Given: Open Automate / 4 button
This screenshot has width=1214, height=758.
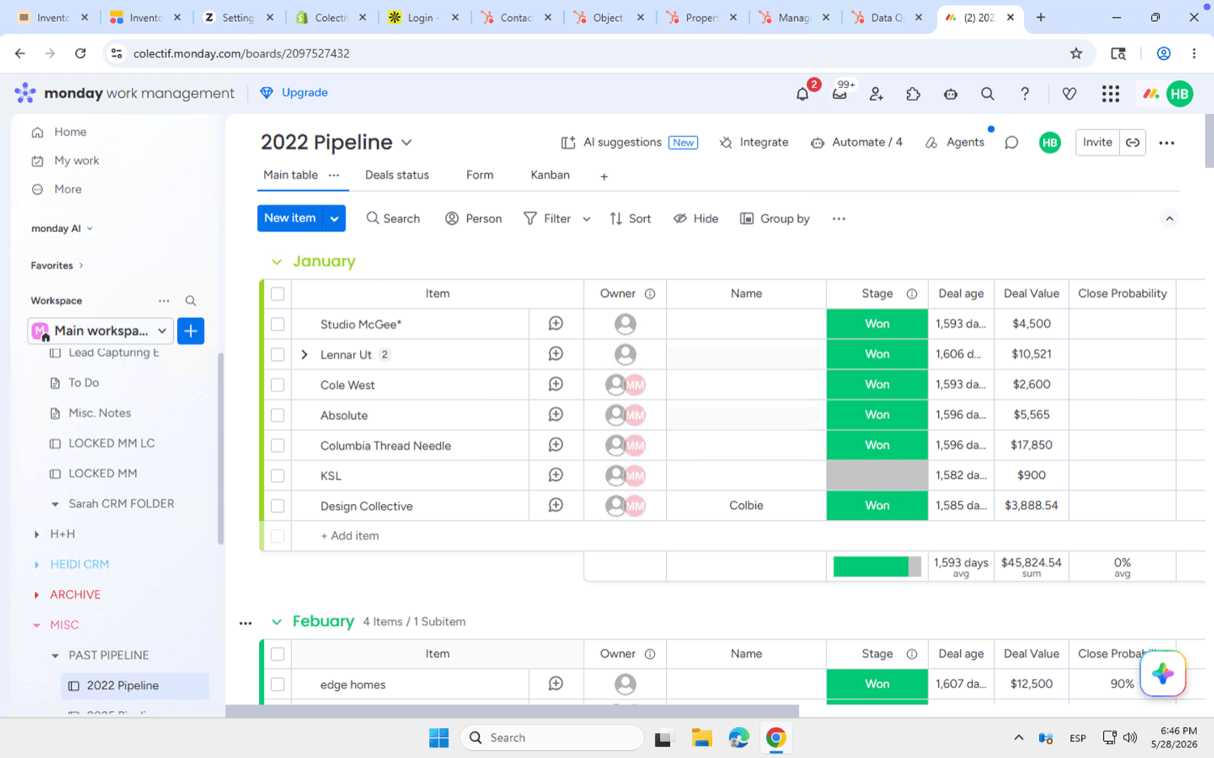Looking at the screenshot, I should 856,142.
